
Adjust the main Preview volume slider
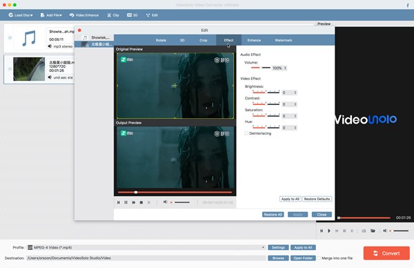[399, 231]
